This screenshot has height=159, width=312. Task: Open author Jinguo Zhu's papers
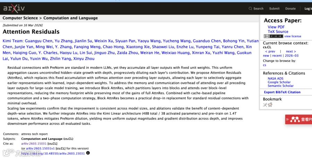[104, 53]
